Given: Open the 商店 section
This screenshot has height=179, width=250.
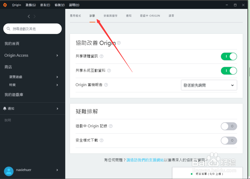Looking at the screenshot, I should pos(8,67).
